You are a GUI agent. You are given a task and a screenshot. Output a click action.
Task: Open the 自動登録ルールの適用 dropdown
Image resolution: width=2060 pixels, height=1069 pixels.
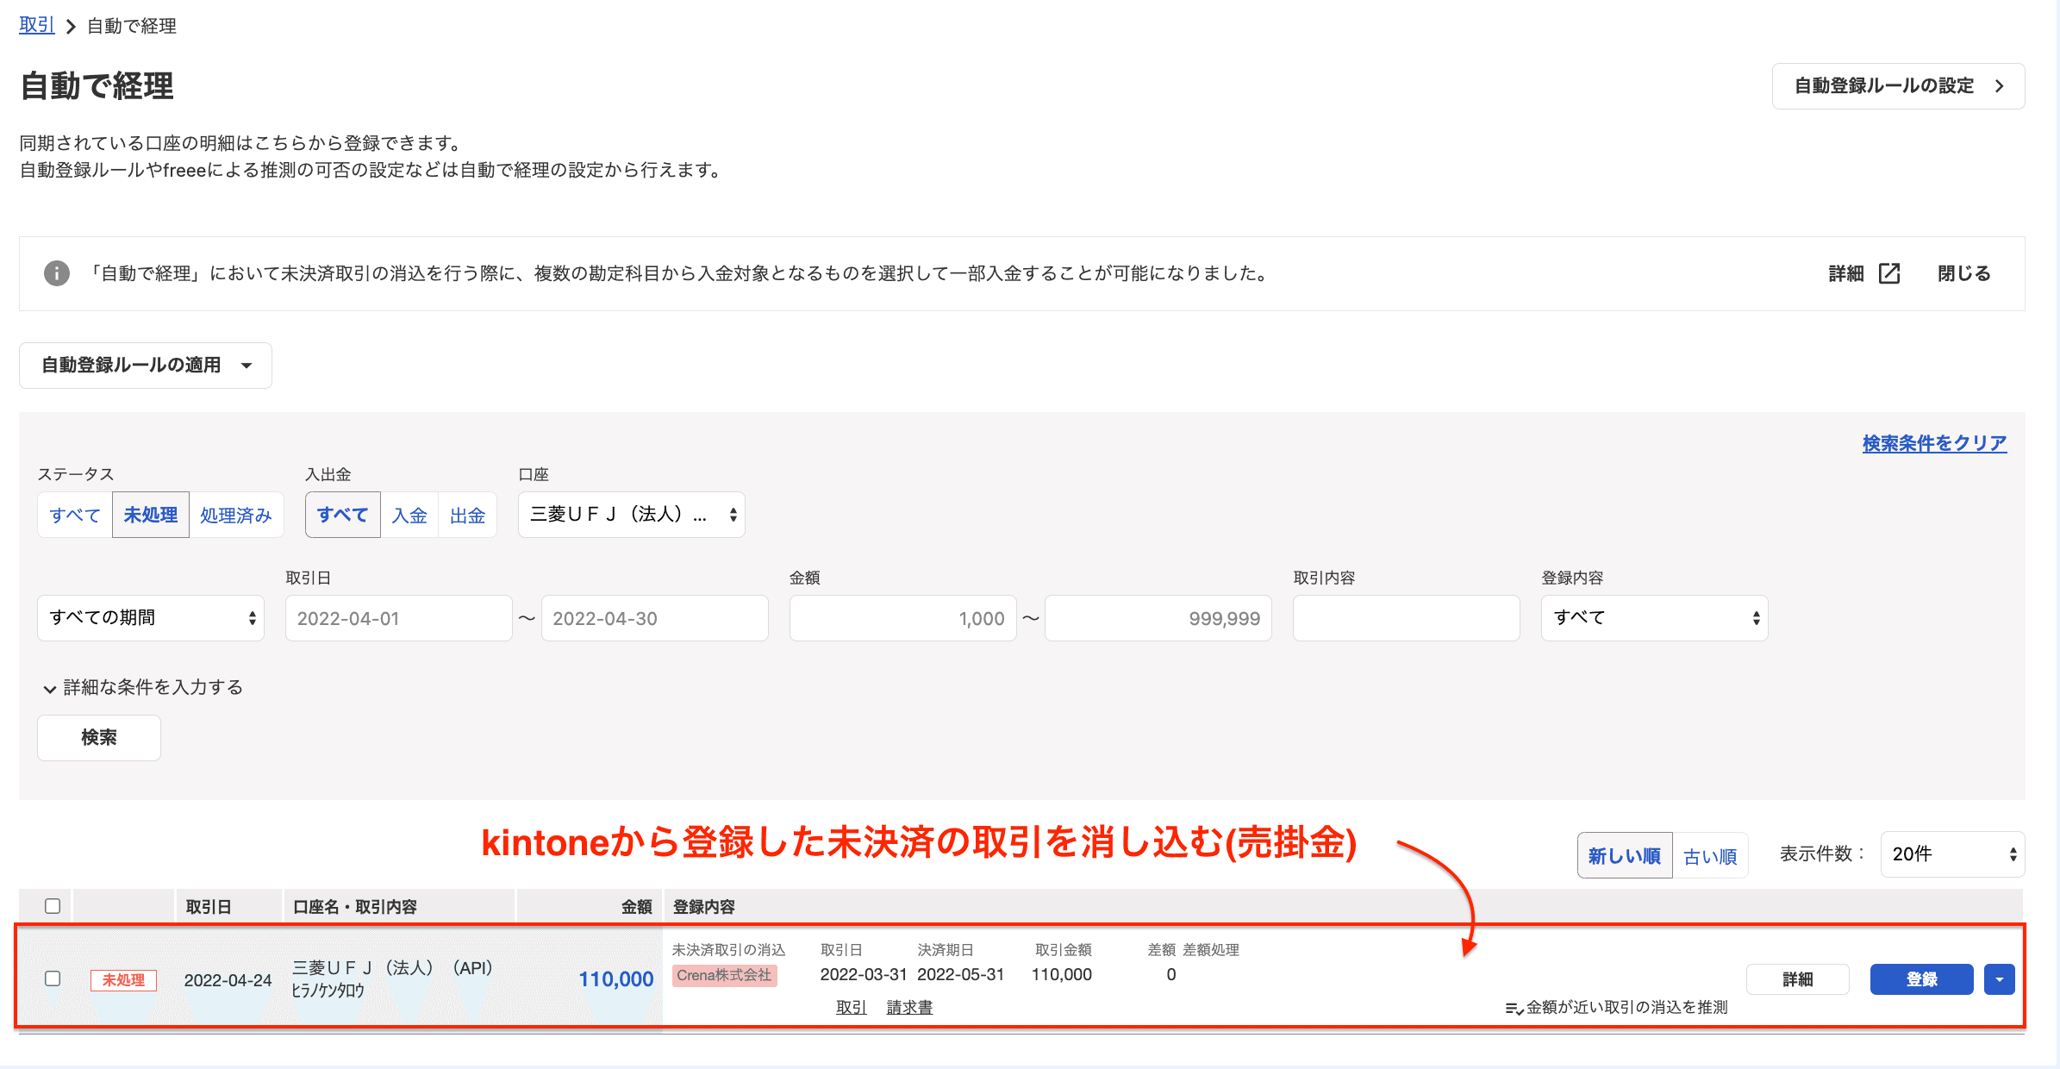[146, 366]
